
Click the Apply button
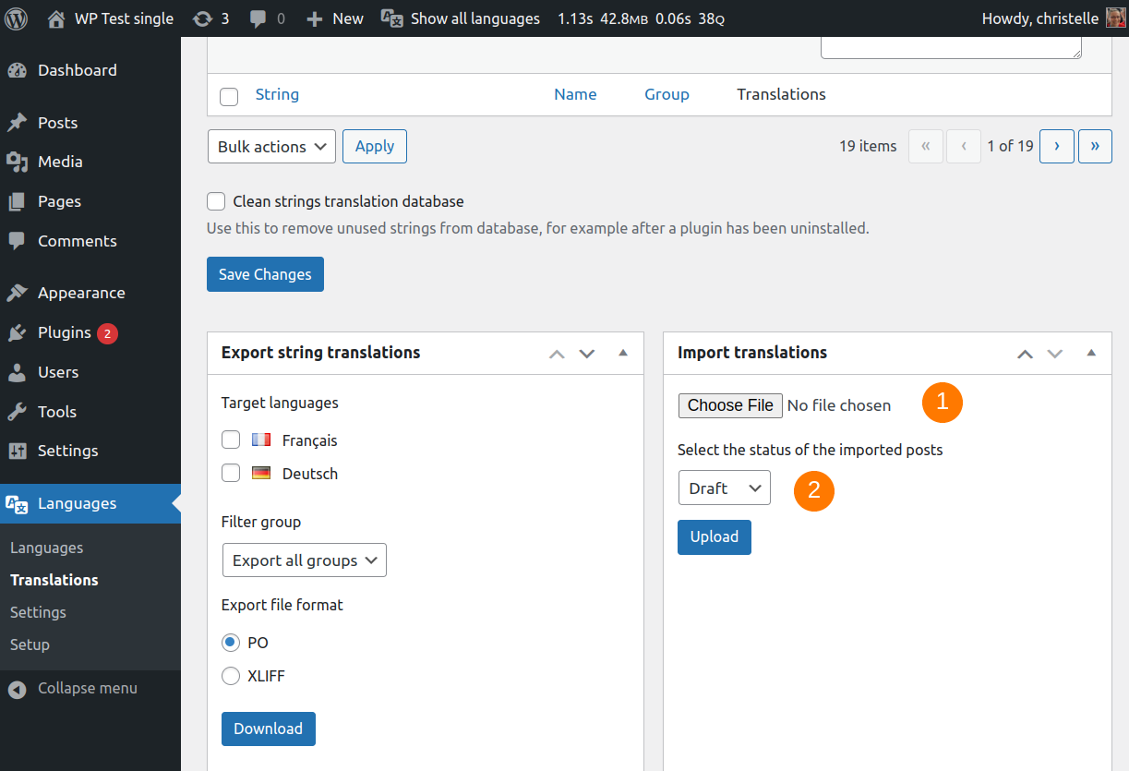pyautogui.click(x=375, y=147)
